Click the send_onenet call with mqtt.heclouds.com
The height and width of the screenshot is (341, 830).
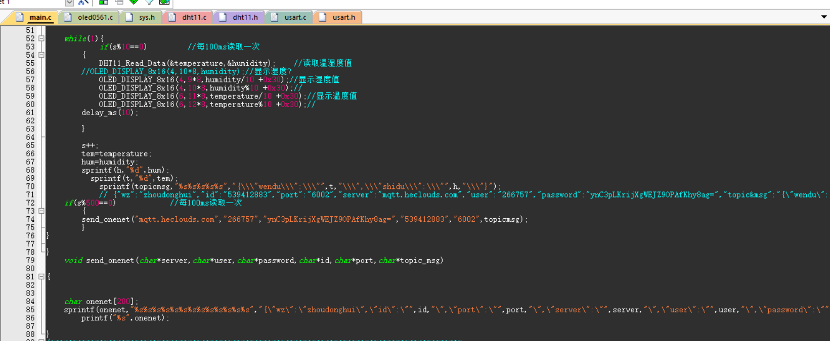[x=304, y=219]
